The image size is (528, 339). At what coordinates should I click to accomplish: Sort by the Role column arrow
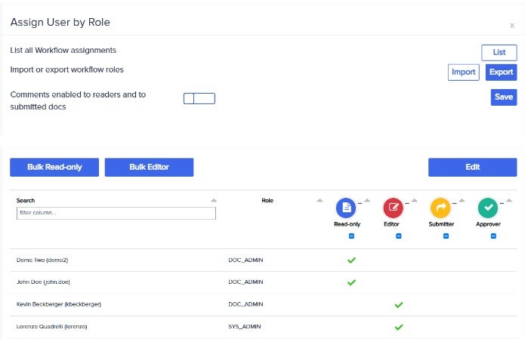[x=320, y=201]
